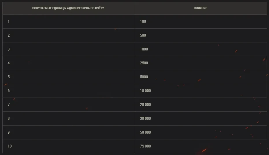This screenshot has height=155, width=269.
Task: Click the influence value 20 000
Action: [145, 104]
